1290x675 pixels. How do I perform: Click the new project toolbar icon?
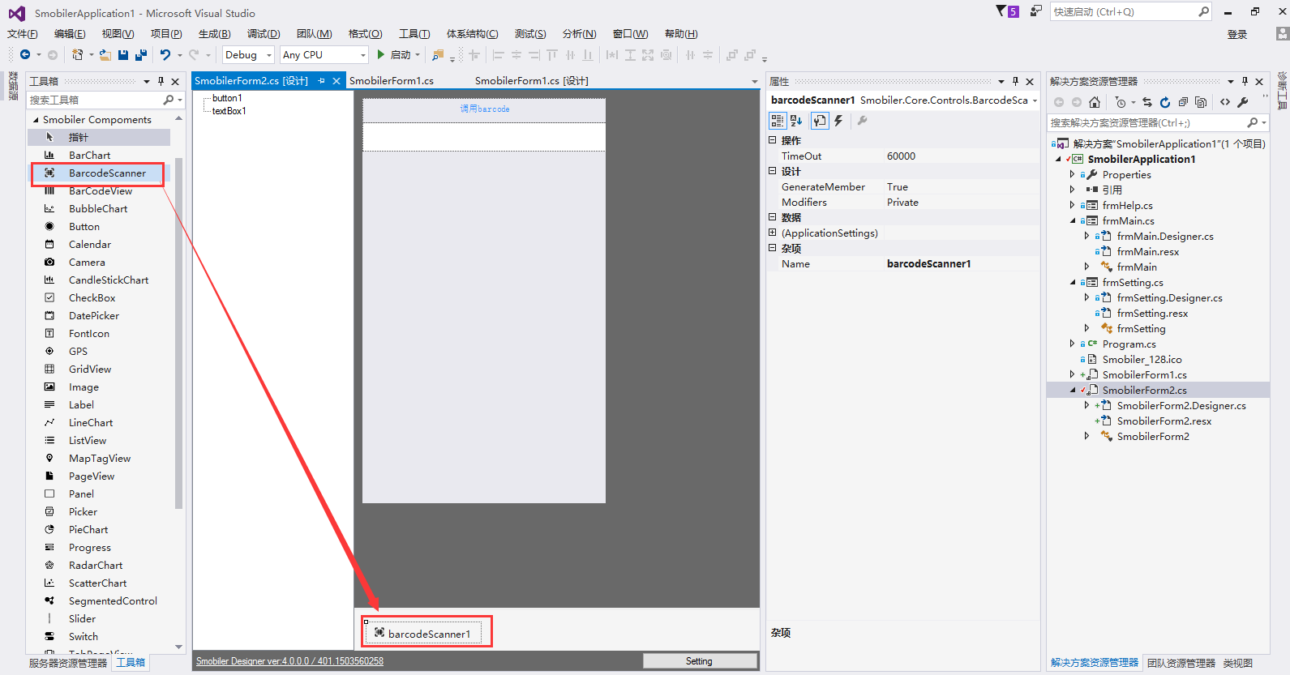78,54
